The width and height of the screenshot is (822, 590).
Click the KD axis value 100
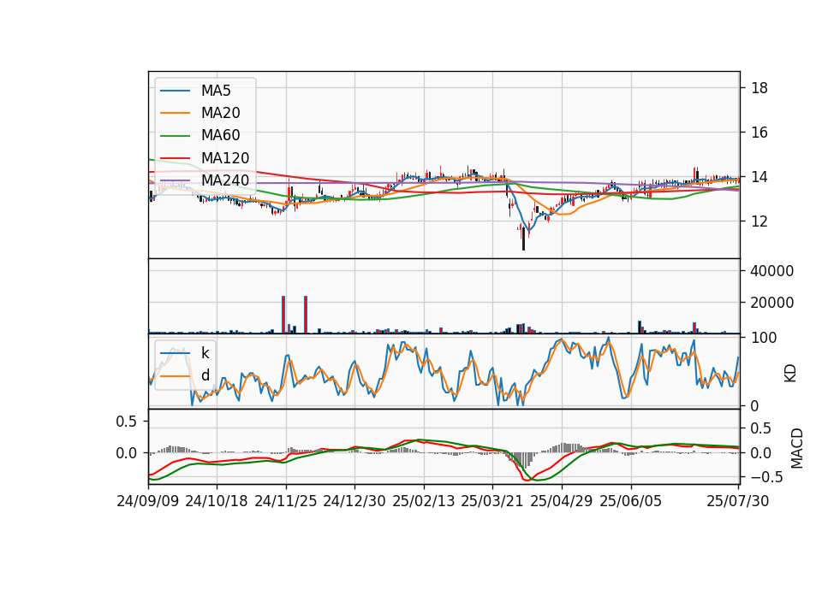[764, 338]
